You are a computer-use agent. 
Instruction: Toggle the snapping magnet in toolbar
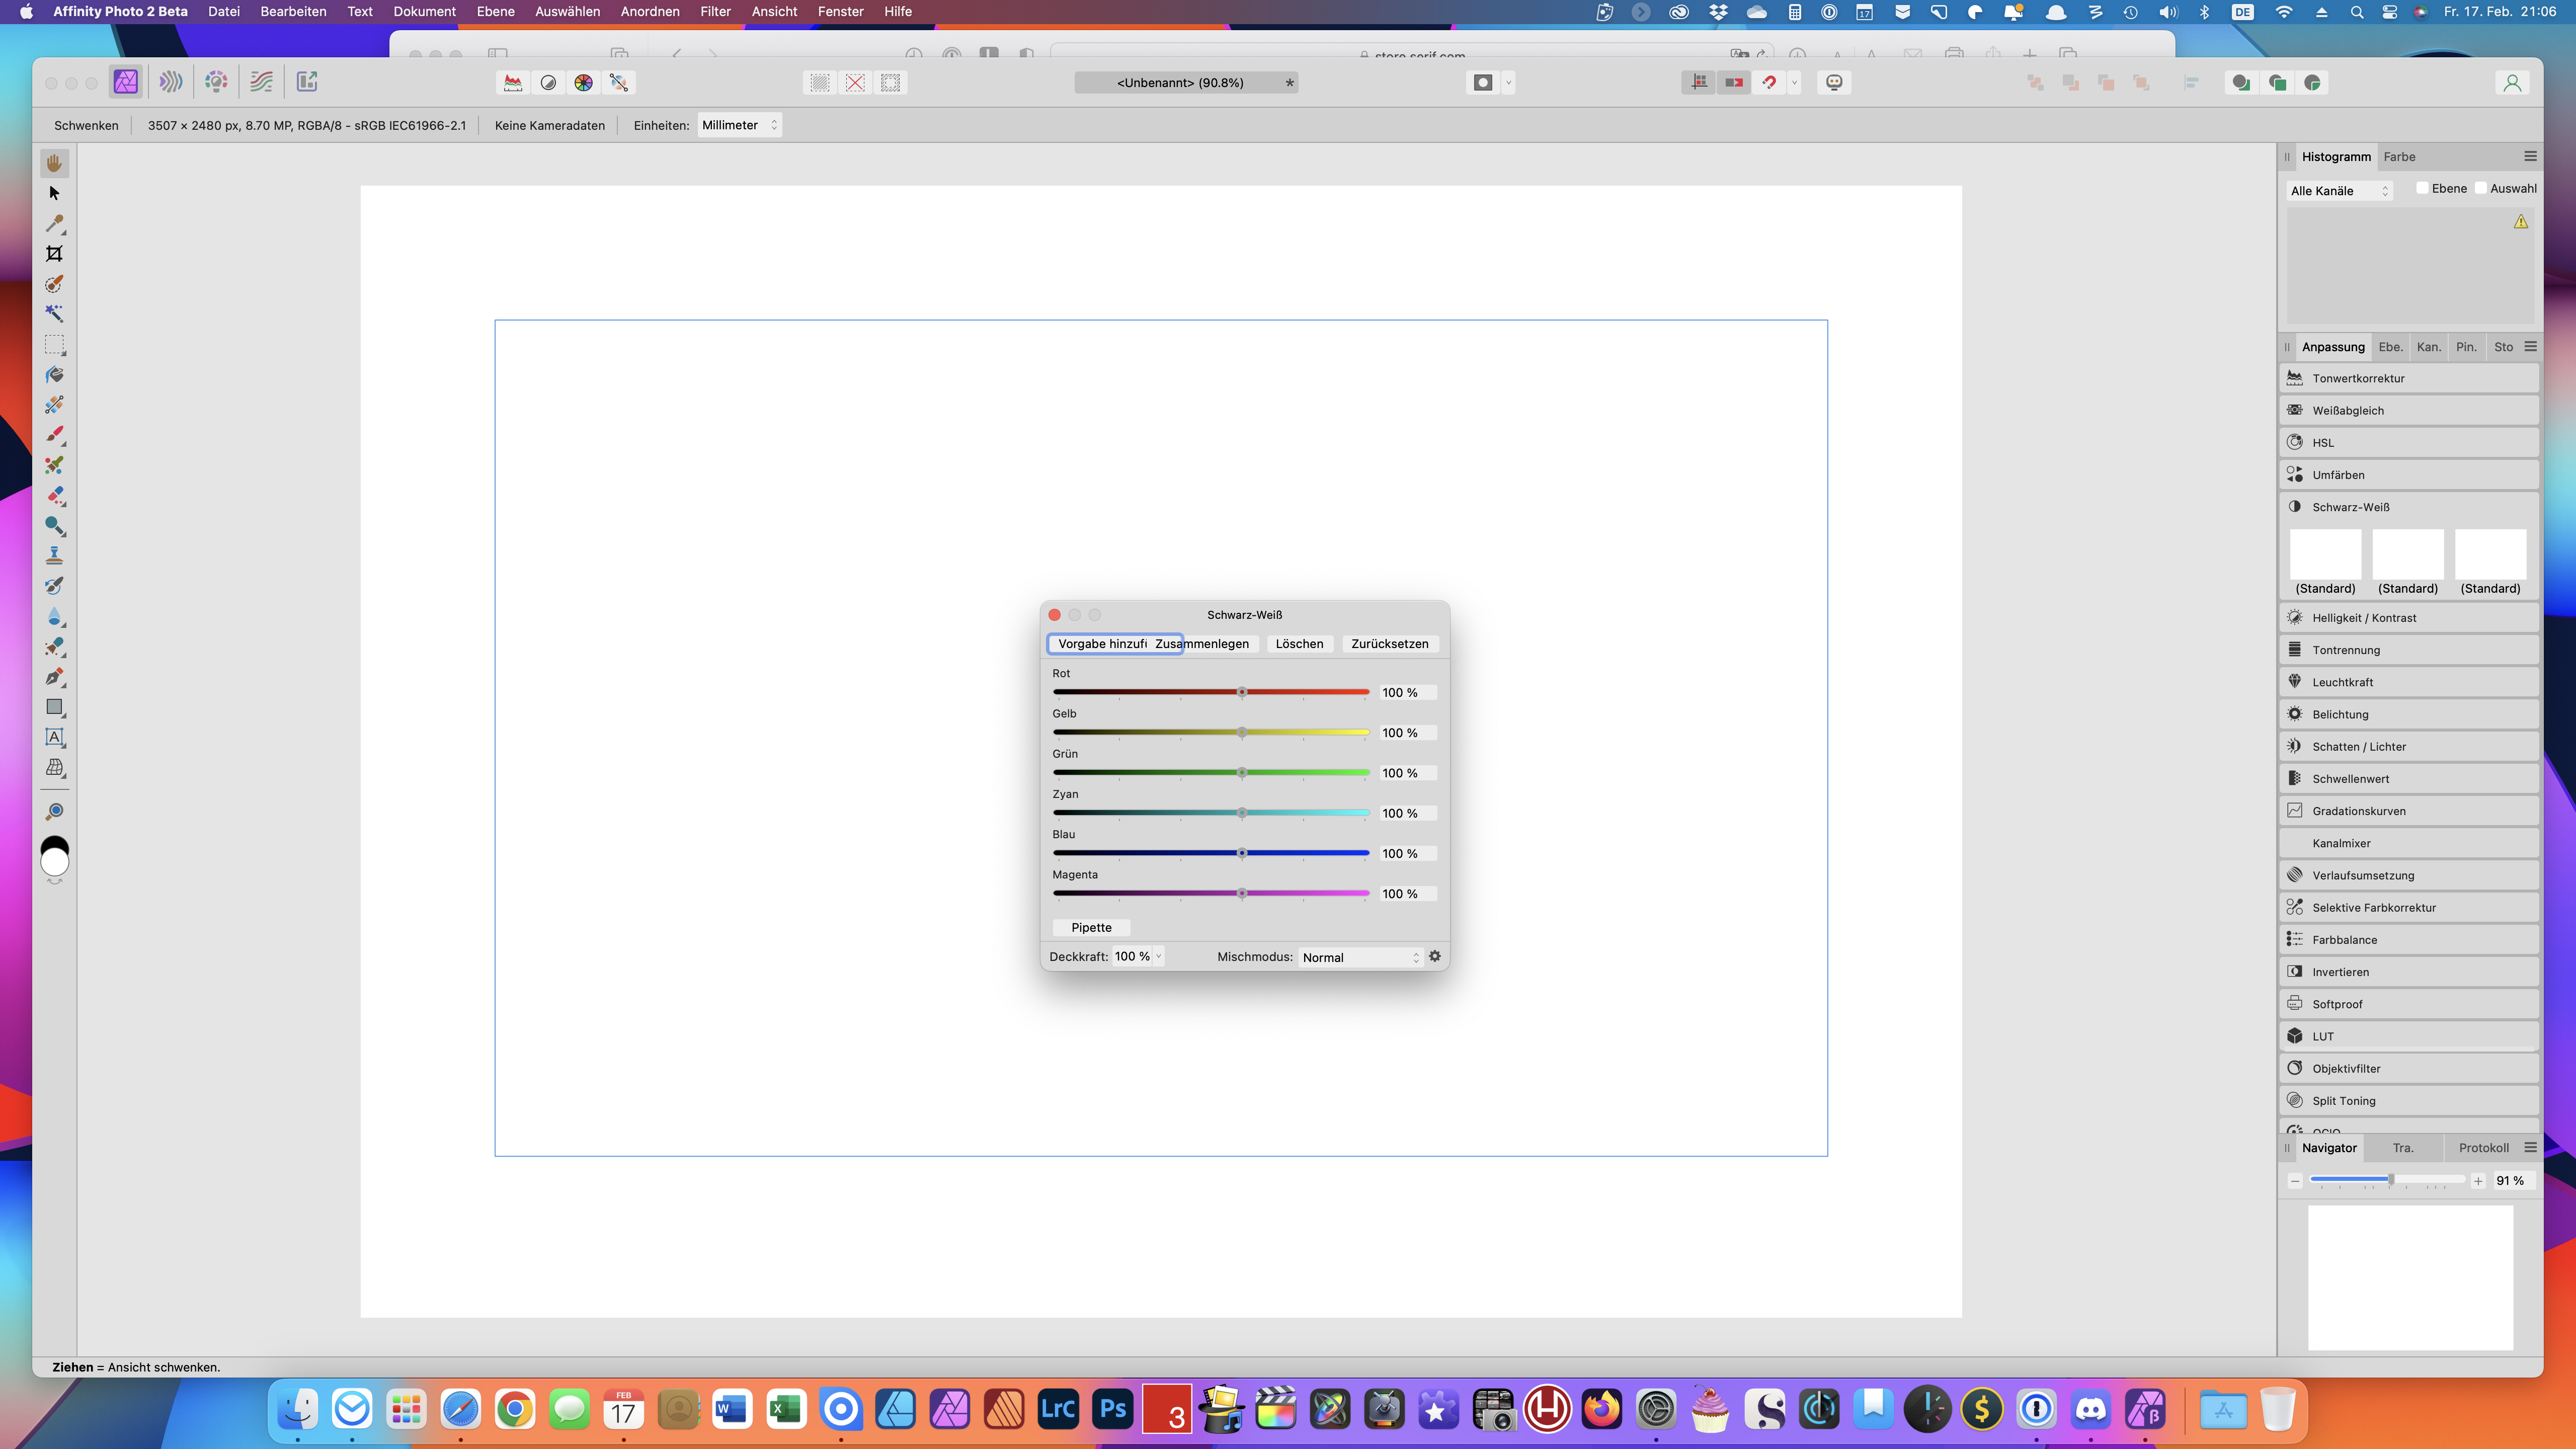(1769, 83)
